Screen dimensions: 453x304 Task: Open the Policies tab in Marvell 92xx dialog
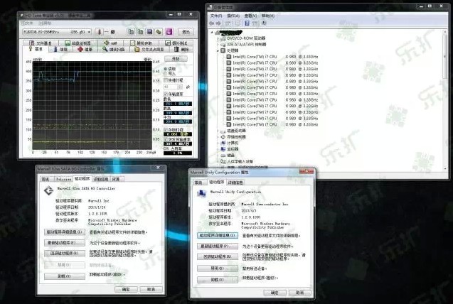point(63,179)
